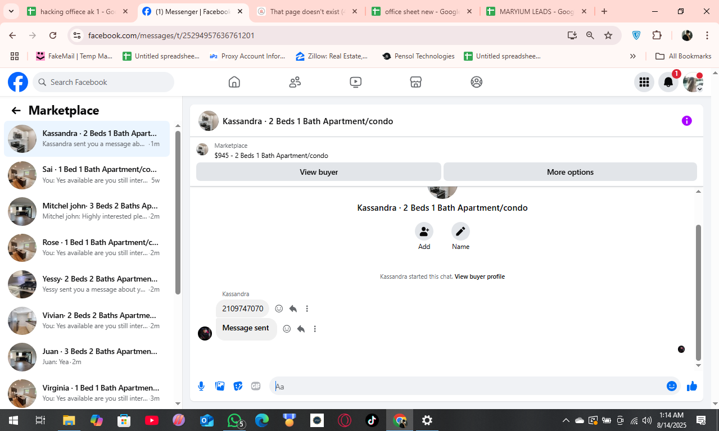This screenshot has width=719, height=431.
Task: Open the Facebook Home icon
Action: click(234, 82)
